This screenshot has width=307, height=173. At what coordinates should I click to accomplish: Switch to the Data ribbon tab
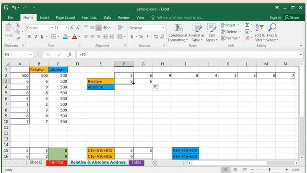click(107, 17)
